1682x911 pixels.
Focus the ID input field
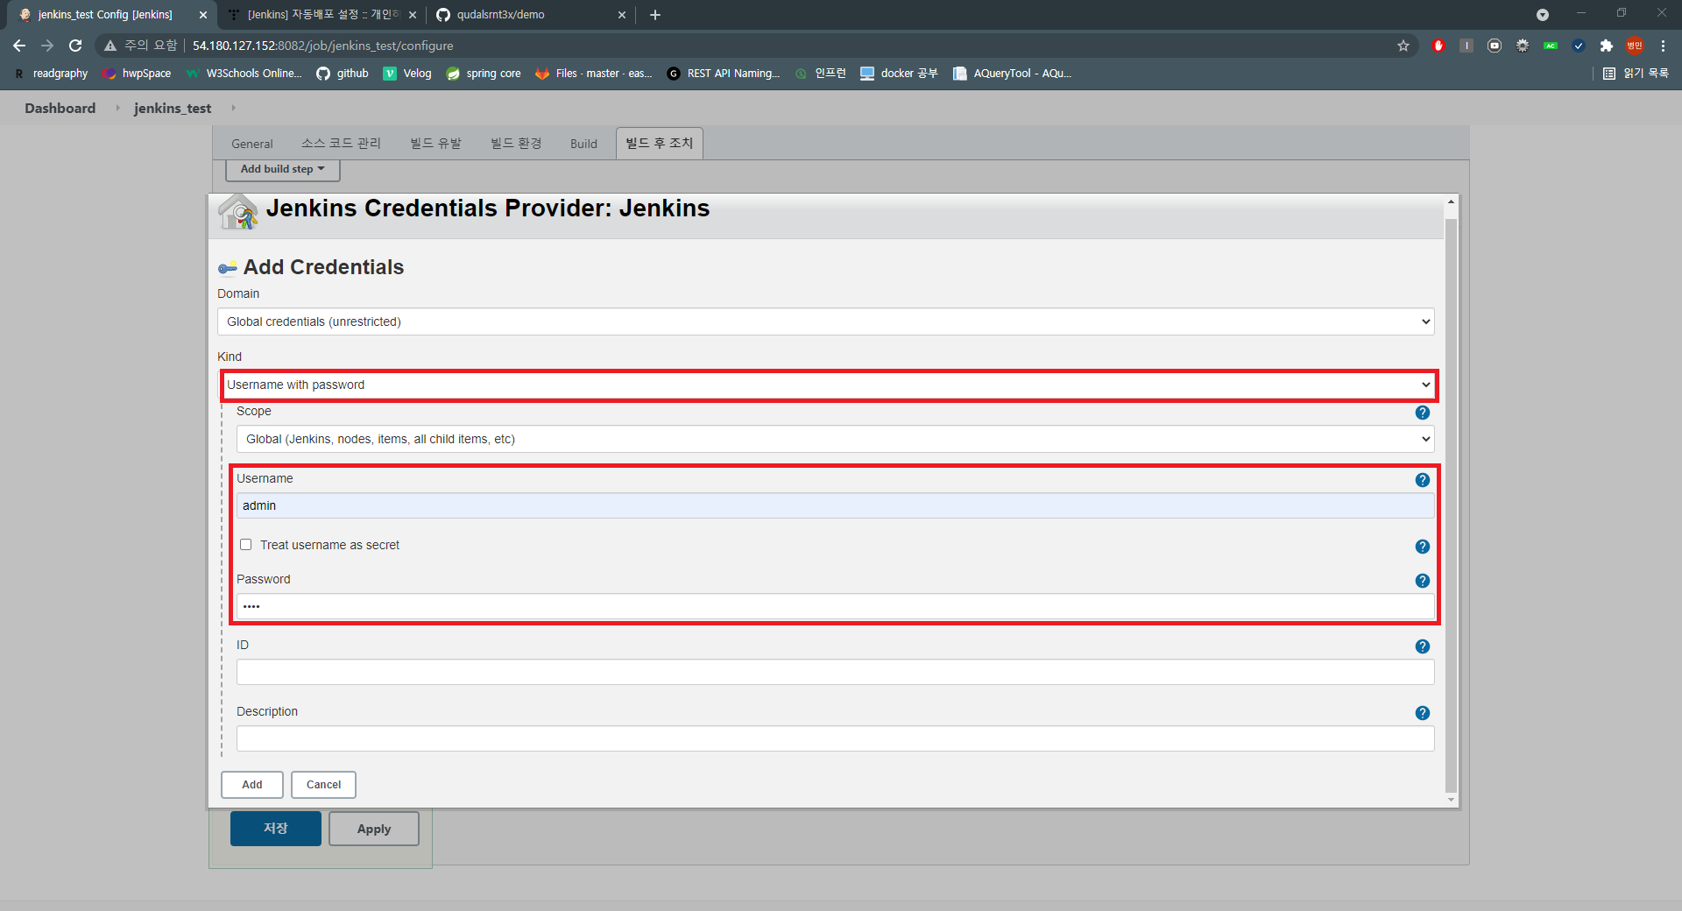point(835,672)
